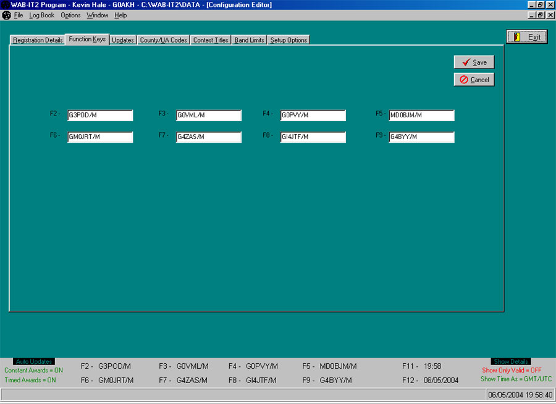
Task: Select the County/UA Codes tab
Action: point(163,39)
